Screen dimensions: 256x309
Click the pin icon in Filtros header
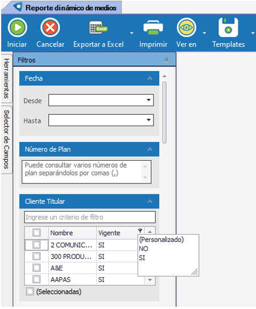[x=166, y=60]
